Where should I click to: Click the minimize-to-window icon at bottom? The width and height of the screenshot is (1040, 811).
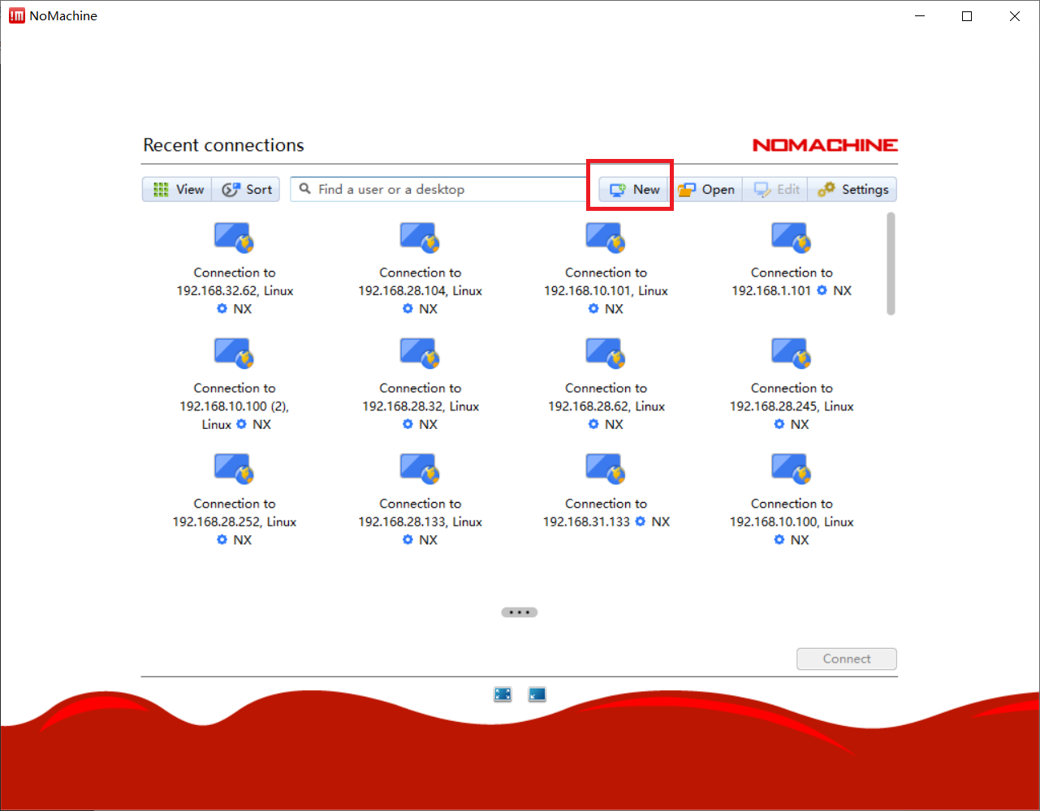pos(537,694)
